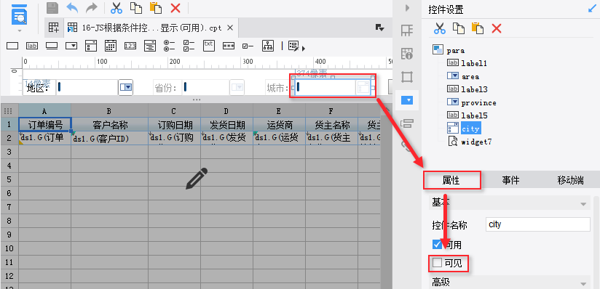Click the 控件名称 text field
The image size is (600, 289).
click(538, 224)
